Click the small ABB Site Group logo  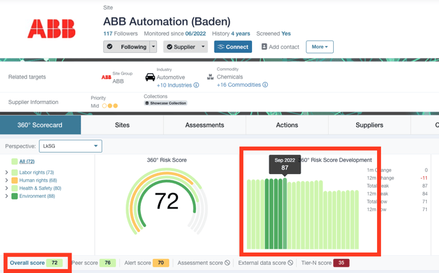point(106,77)
